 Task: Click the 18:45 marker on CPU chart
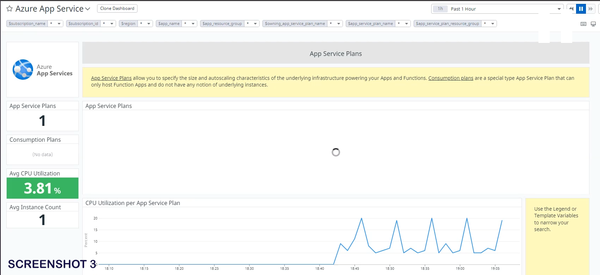(x=355, y=268)
